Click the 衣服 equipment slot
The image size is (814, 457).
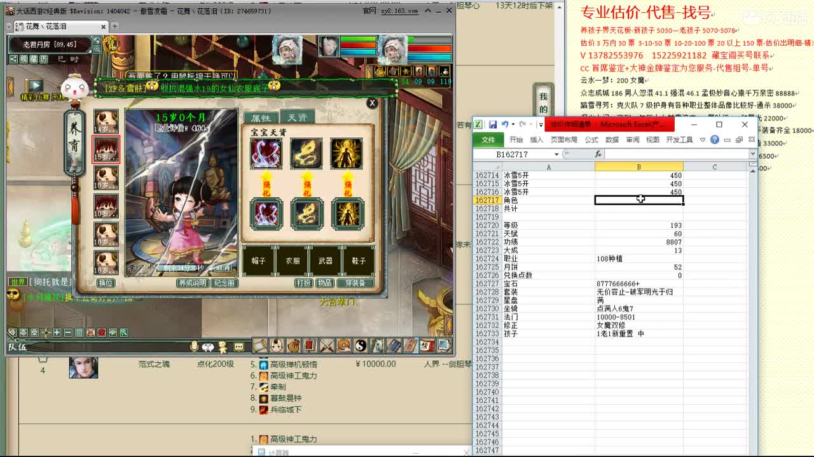pos(292,260)
